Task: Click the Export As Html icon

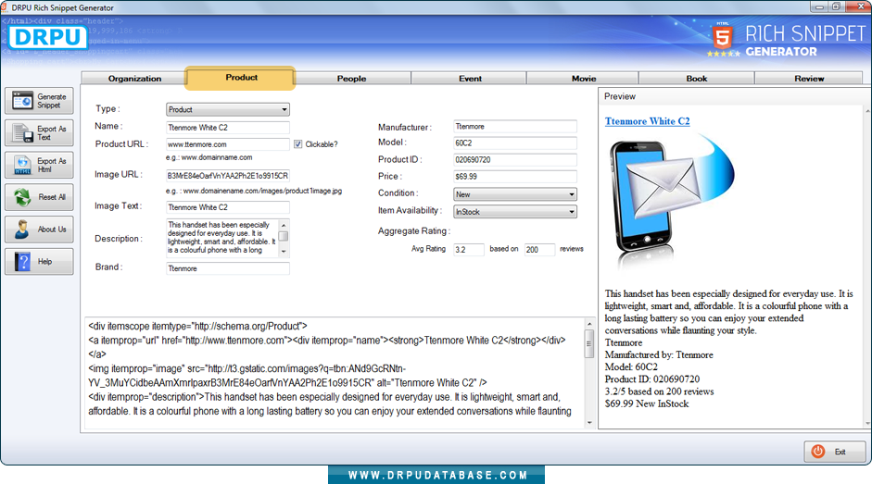Action: (x=23, y=165)
